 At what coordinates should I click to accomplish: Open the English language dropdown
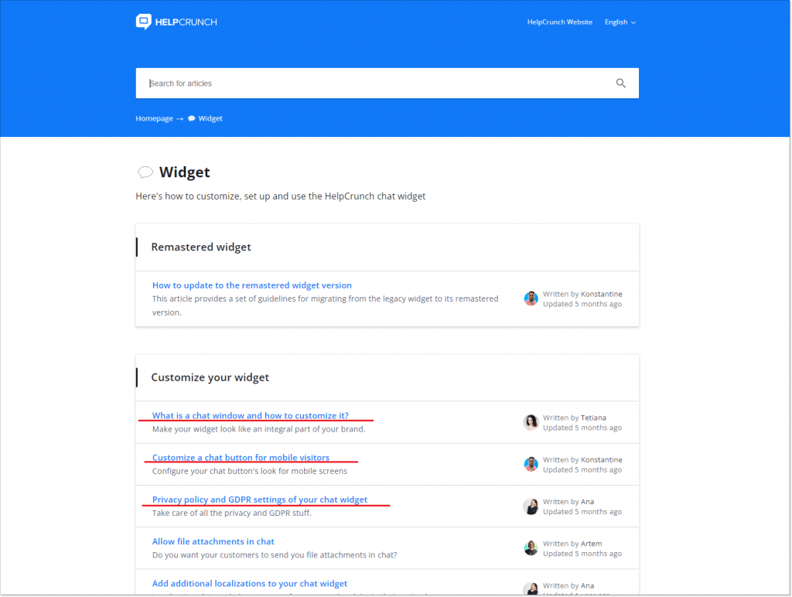(616, 22)
